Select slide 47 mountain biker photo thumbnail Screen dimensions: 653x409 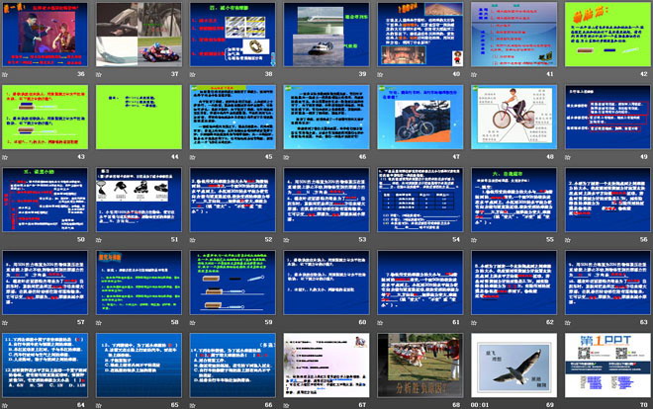click(420, 117)
